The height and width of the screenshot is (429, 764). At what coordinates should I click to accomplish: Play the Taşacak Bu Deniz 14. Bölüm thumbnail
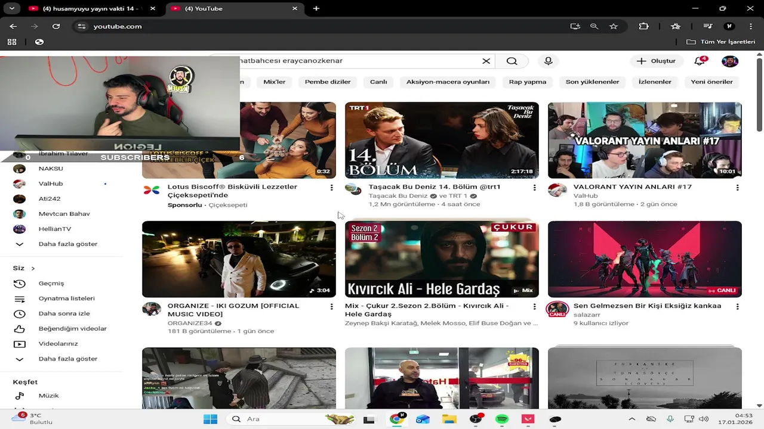(442, 140)
